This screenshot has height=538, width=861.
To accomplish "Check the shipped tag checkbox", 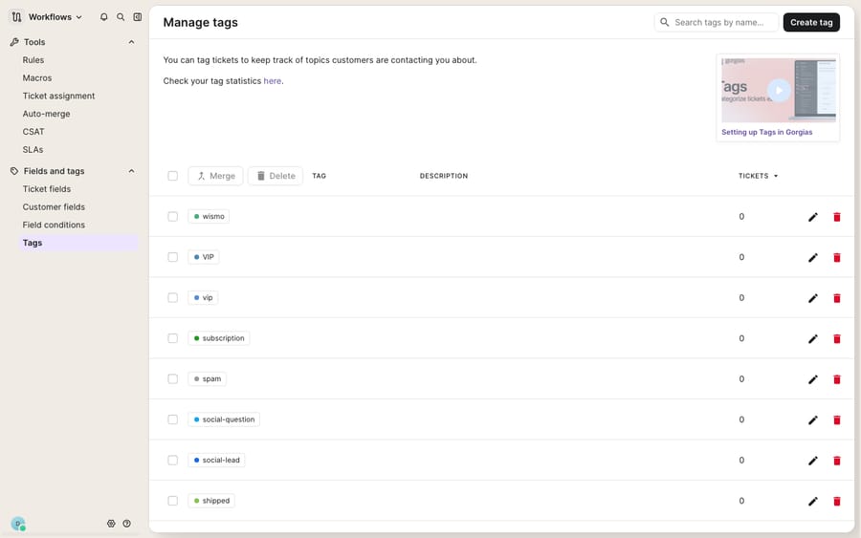I will point(172,501).
